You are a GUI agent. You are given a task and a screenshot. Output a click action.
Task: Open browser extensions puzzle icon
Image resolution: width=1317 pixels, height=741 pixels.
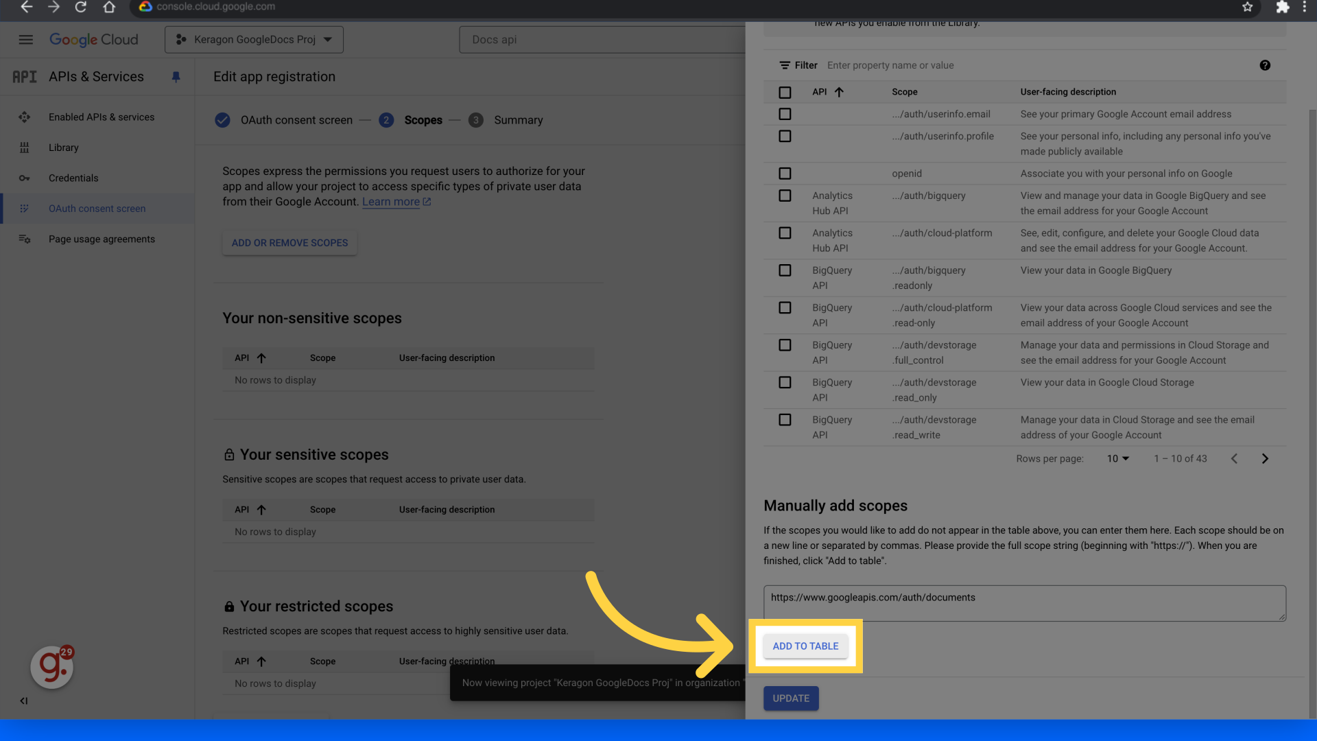(1282, 7)
